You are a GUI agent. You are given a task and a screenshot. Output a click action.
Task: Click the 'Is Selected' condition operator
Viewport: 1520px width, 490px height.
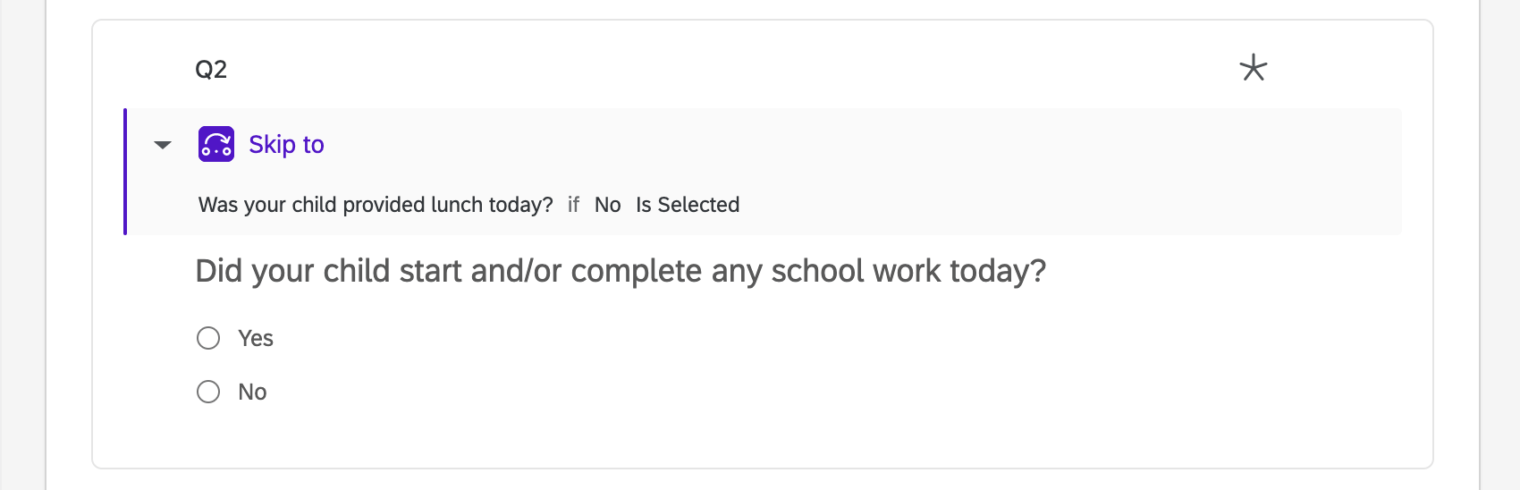click(x=688, y=205)
